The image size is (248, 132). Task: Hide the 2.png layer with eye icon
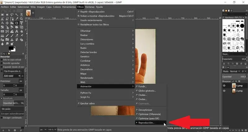224,91
